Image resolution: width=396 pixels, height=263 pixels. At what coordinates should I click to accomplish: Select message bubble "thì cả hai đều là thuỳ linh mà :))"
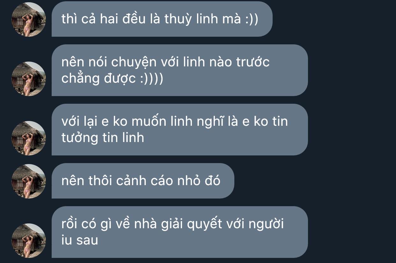[162, 19]
